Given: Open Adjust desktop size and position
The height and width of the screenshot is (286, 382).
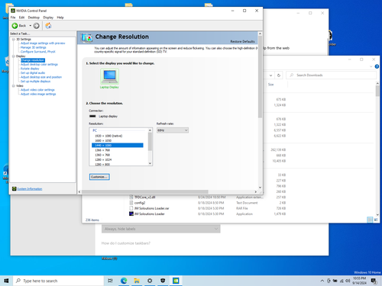Looking at the screenshot, I should pyautogui.click(x=41, y=77).
